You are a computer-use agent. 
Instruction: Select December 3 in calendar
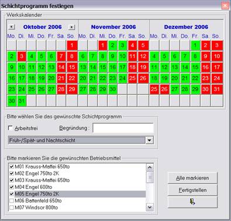point(217,45)
